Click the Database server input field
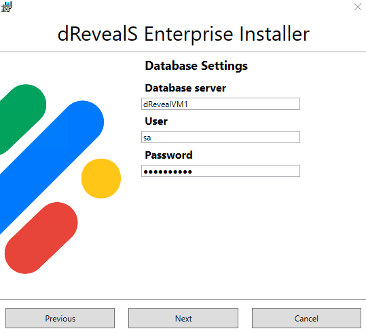Image resolution: width=366 pixels, height=333 pixels. tap(221, 104)
